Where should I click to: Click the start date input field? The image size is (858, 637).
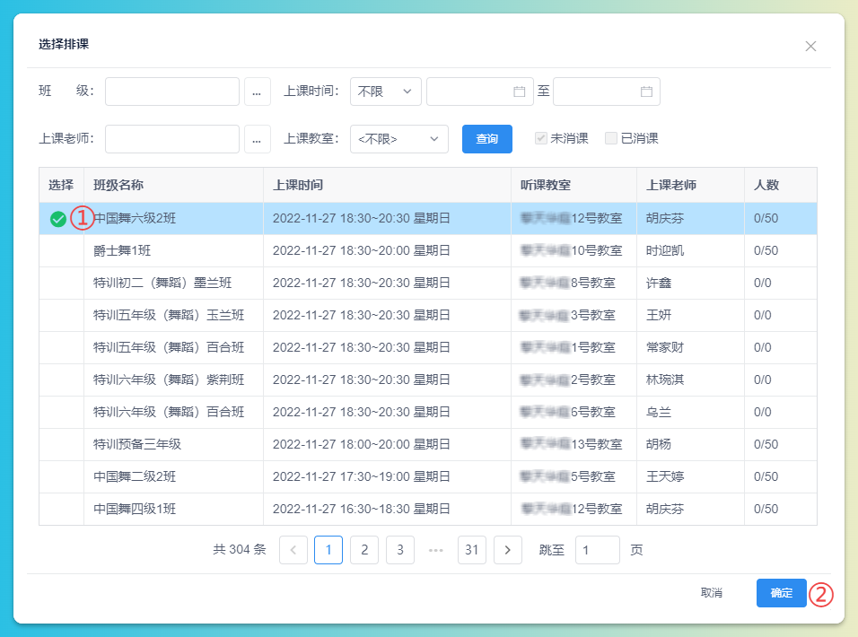click(480, 92)
